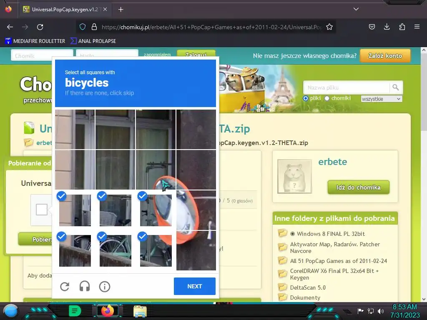The height and width of the screenshot is (320, 427).
Task: Open the wszystkie dropdown
Action: pyautogui.click(x=381, y=99)
